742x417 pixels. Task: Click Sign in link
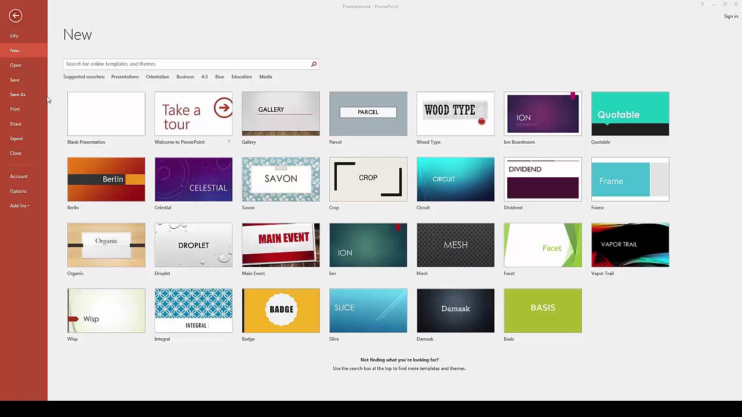[731, 16]
